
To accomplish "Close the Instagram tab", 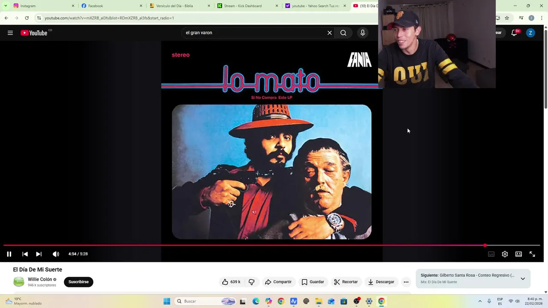I will [x=73, y=6].
